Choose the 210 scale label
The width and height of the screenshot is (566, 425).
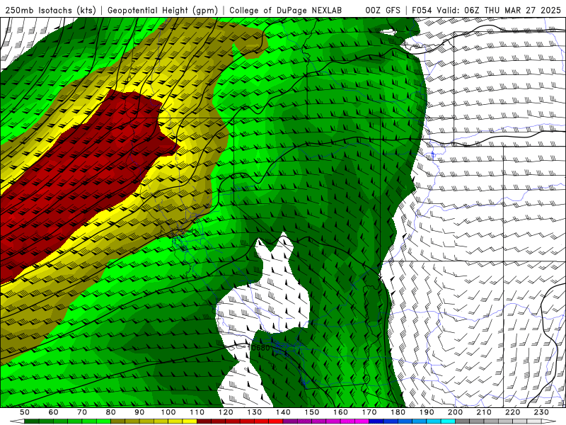click(x=484, y=412)
